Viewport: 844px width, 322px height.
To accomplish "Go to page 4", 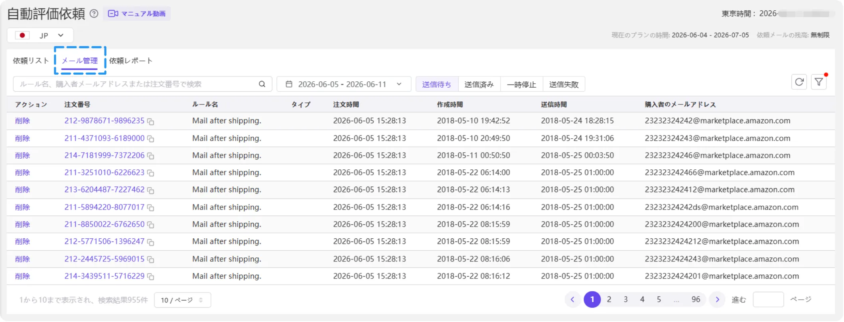I will 642,299.
